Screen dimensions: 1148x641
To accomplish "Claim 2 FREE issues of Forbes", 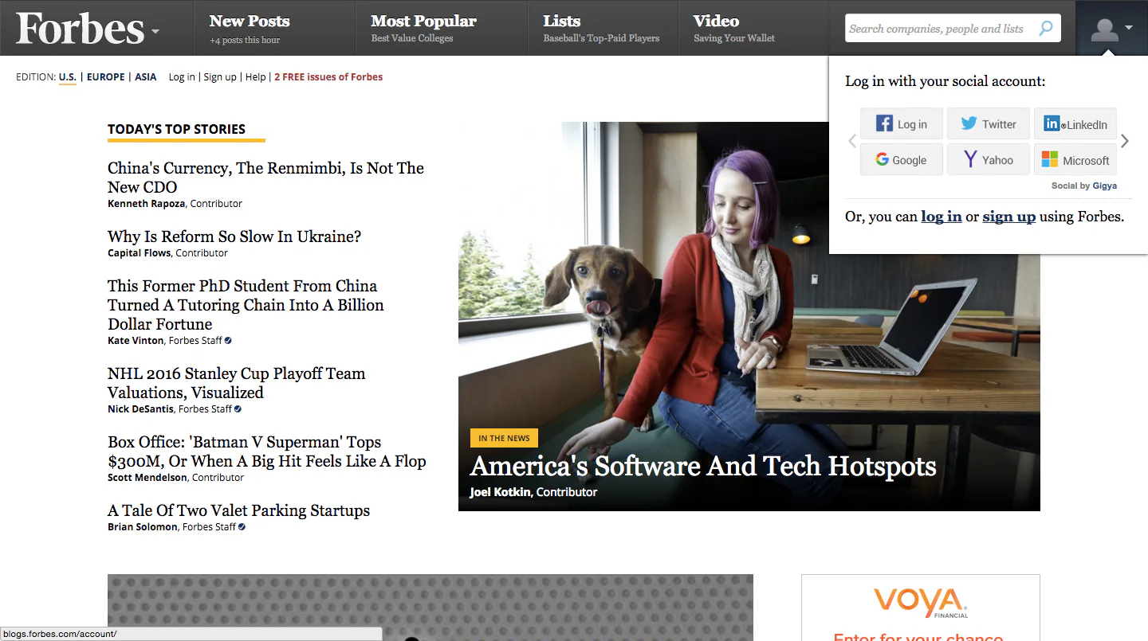I will point(328,77).
